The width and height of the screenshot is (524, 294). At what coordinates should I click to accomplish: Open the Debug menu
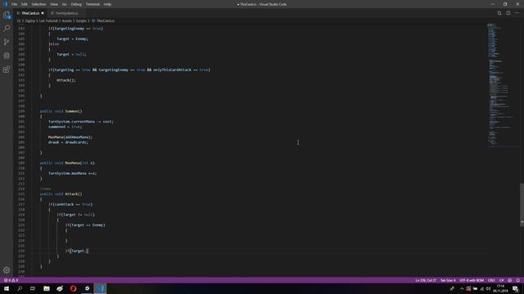76,4
